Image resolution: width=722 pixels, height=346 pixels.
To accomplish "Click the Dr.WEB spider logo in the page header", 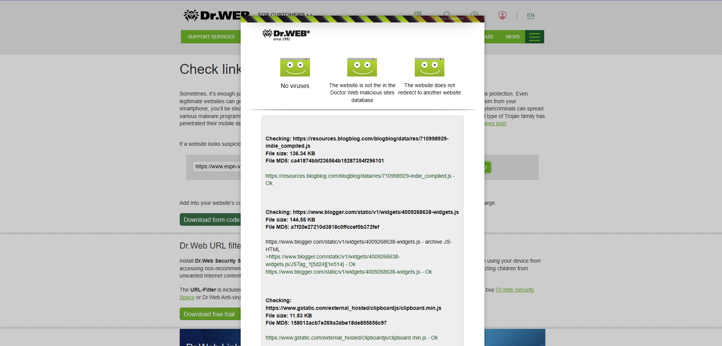I will [216, 15].
